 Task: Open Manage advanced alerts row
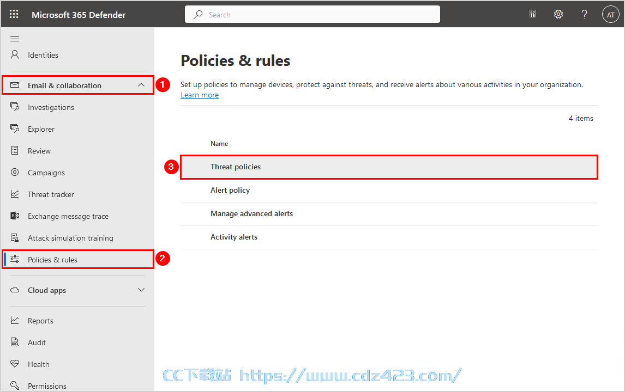click(x=389, y=214)
